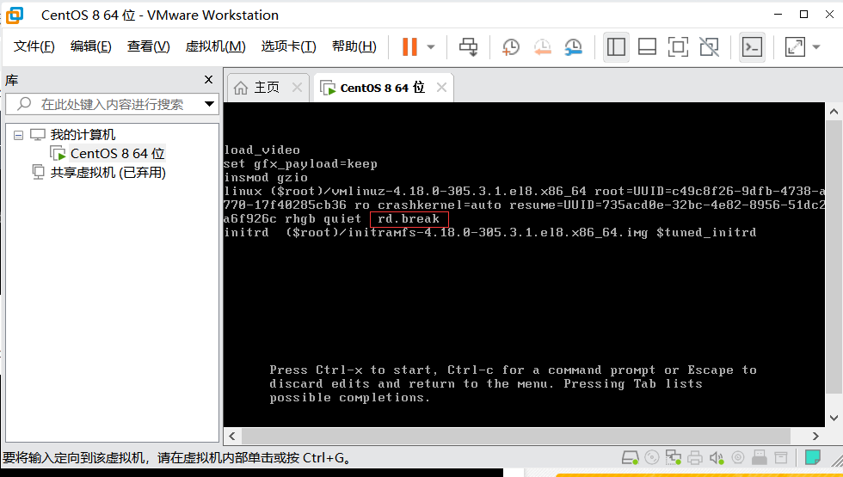Toggle Unity mode icon
This screenshot has width=843, height=477.
pyautogui.click(x=709, y=46)
